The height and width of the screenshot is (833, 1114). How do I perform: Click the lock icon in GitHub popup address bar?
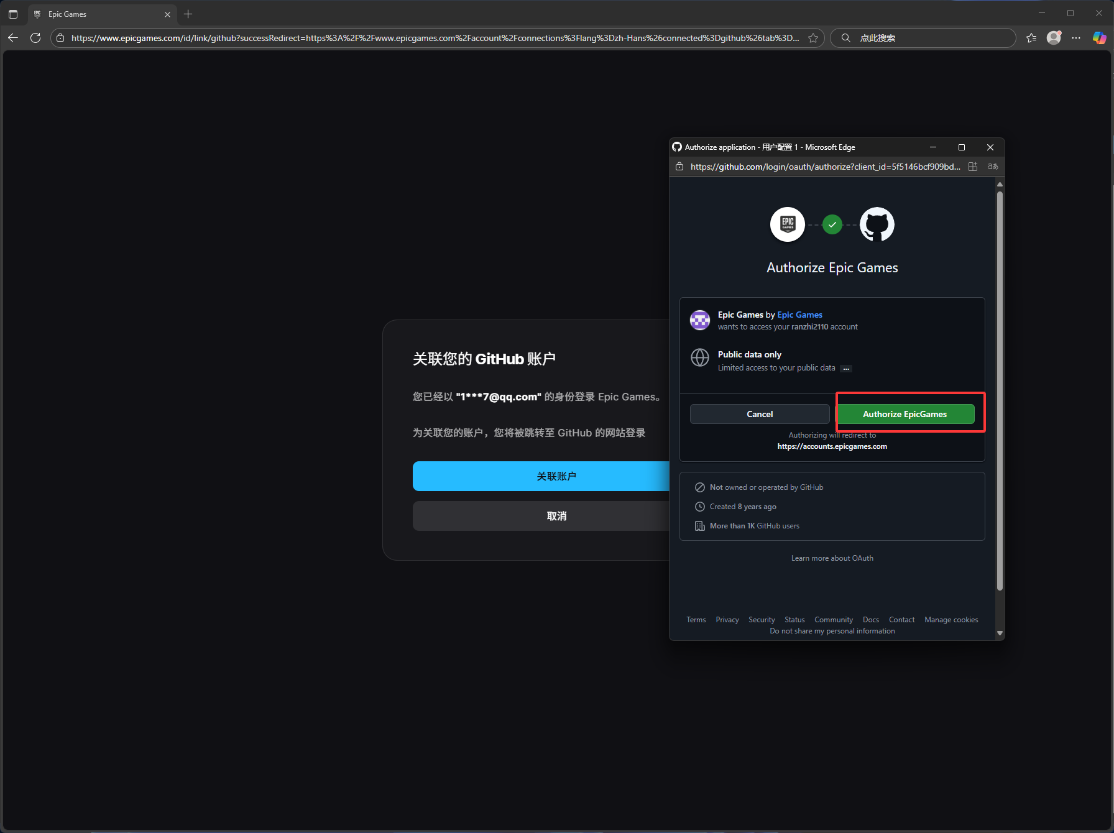pyautogui.click(x=679, y=167)
